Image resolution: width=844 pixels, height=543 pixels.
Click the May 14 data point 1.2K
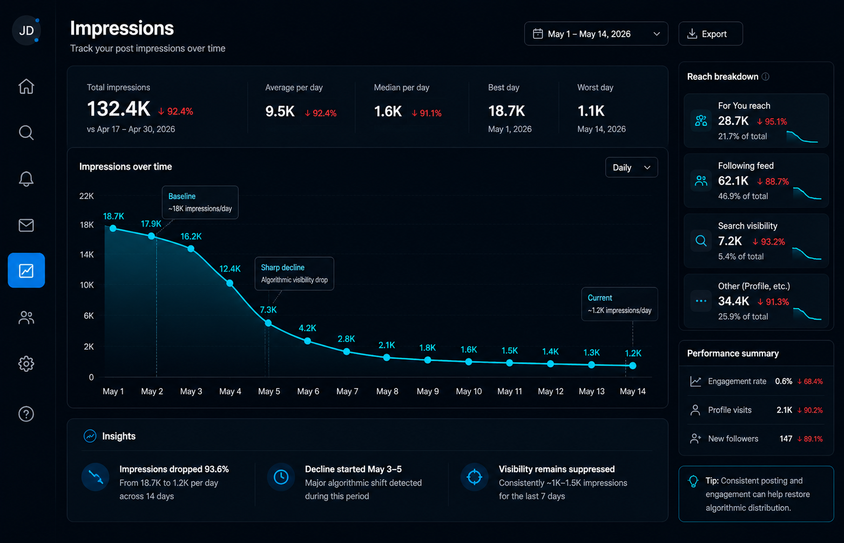pos(632,365)
